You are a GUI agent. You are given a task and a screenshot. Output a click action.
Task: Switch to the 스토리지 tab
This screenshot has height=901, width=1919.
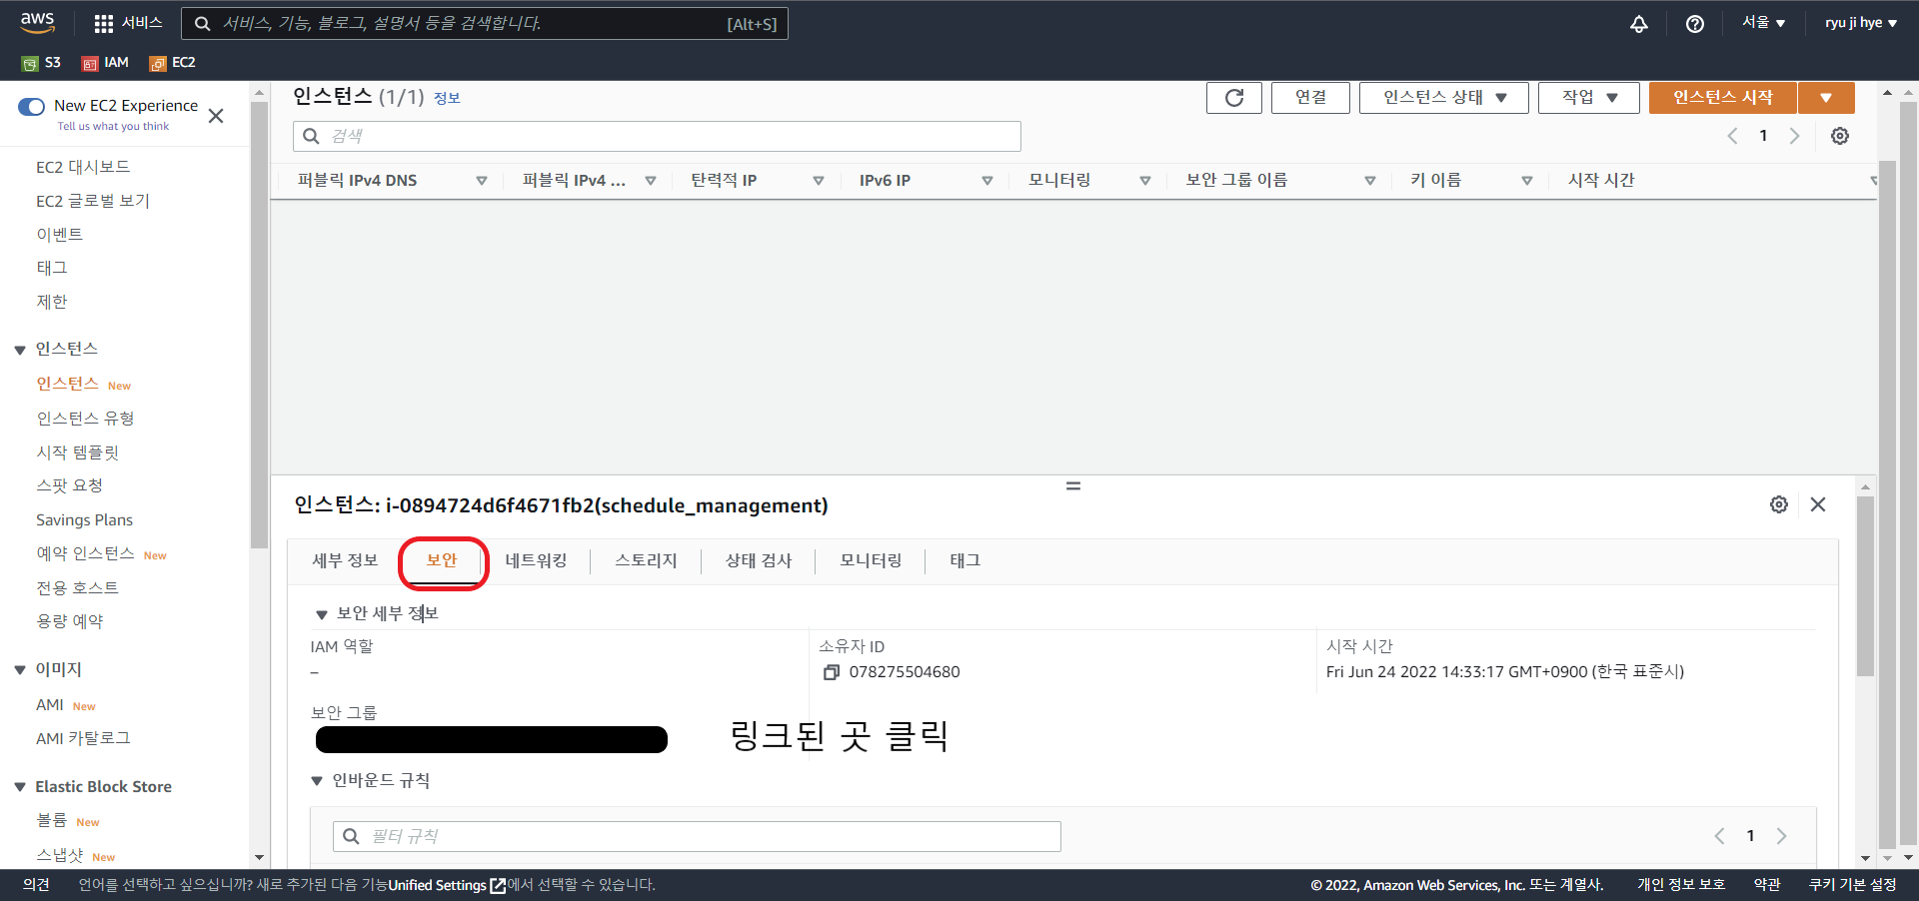point(647,561)
